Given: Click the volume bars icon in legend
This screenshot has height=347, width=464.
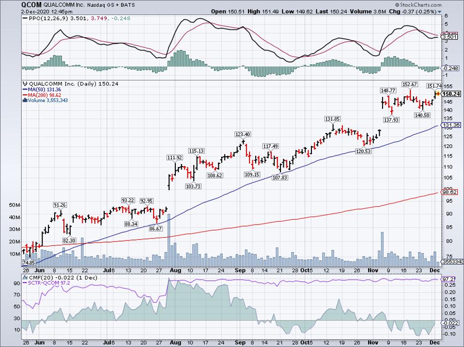Looking at the screenshot, I should pyautogui.click(x=25, y=101).
